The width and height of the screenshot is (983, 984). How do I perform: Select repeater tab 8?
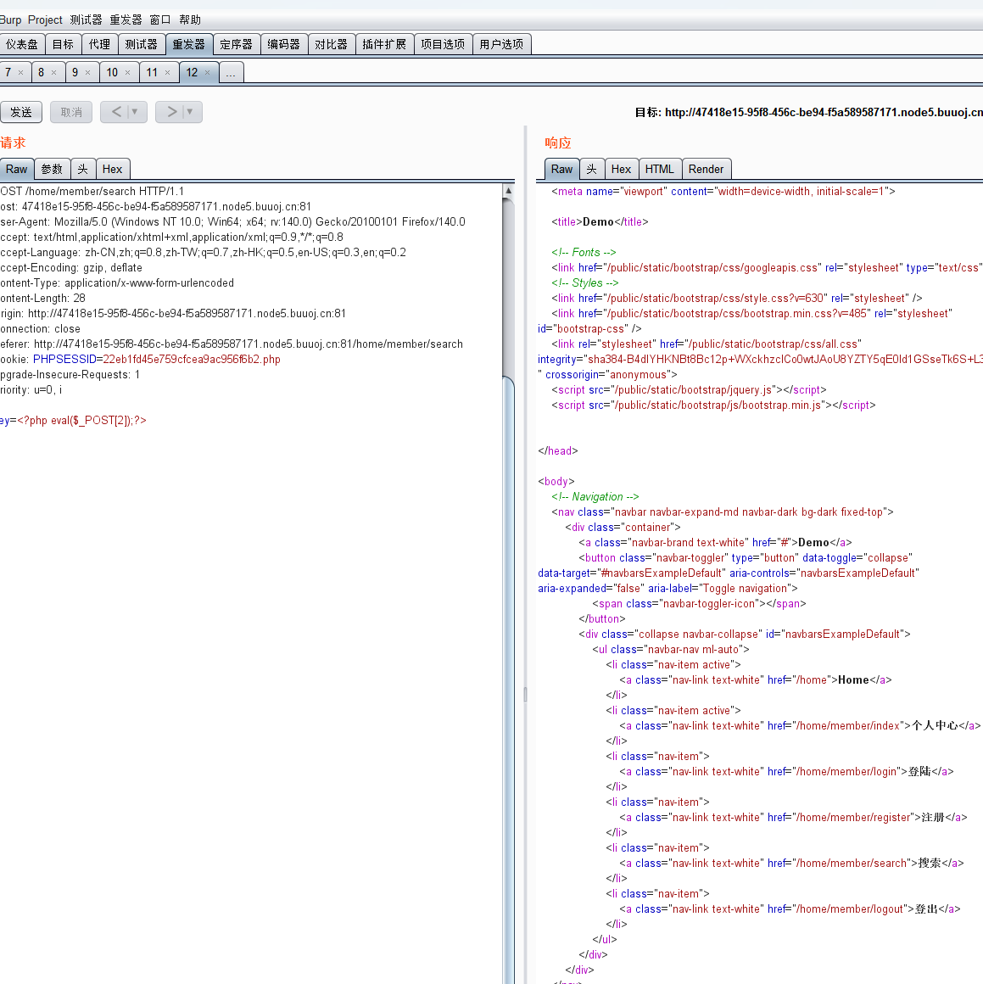[x=42, y=72]
